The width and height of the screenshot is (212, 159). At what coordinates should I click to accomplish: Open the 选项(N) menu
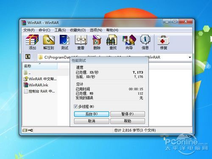[x=96, y=30]
